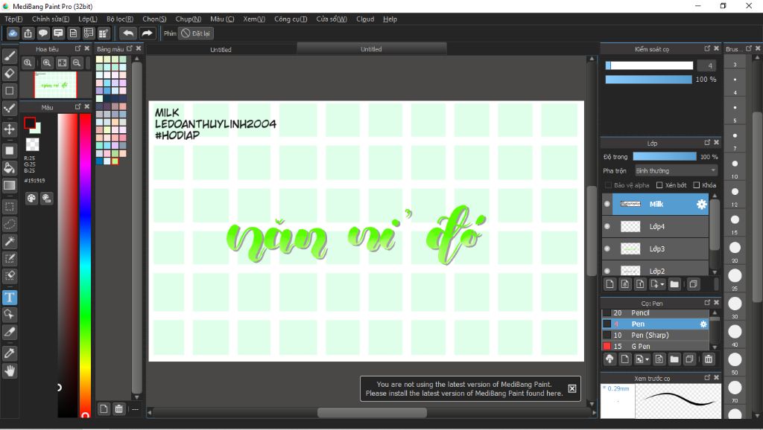Viewport: 763px width, 430px height.
Task: Open the Pha trộn blend mode dropdown
Action: [x=676, y=170]
